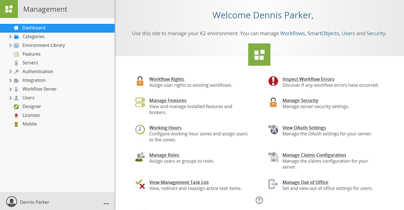The height and width of the screenshot is (210, 404).
Task: Click the Manage Out of Office icon
Action: 273,184
